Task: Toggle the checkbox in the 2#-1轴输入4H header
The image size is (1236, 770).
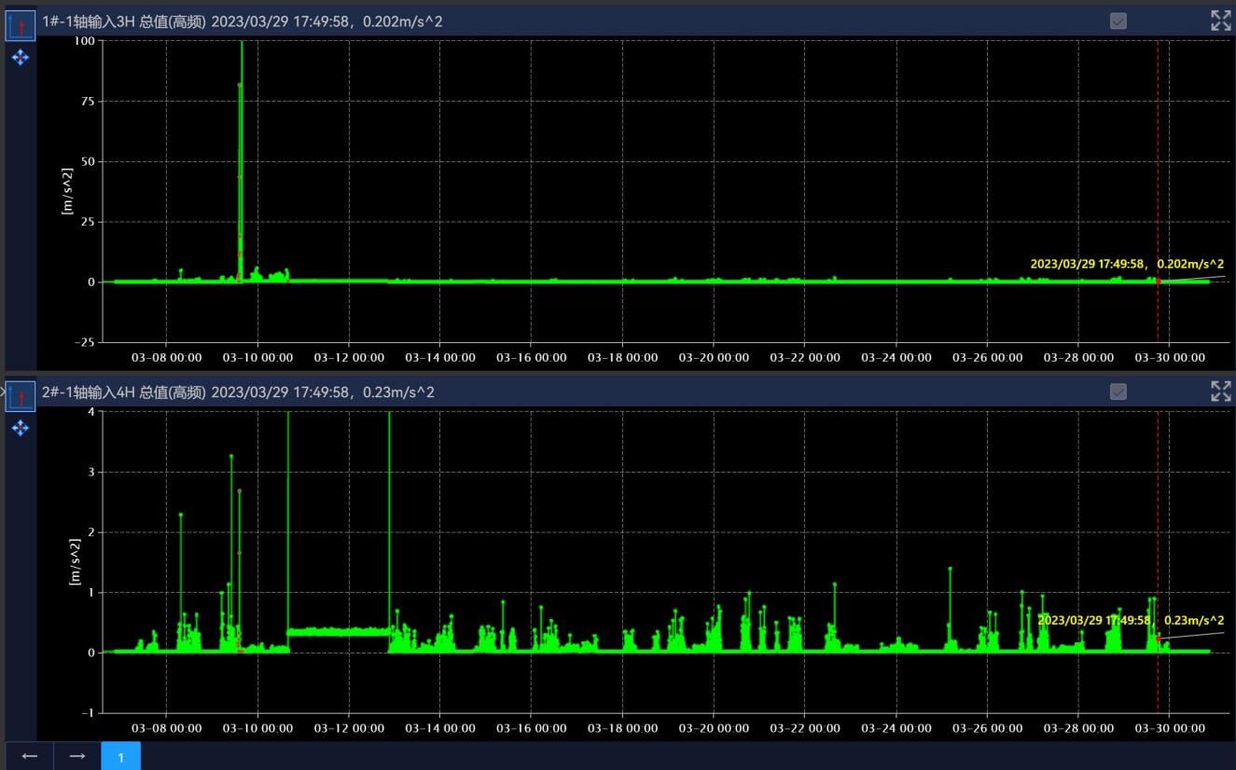Action: [1118, 392]
